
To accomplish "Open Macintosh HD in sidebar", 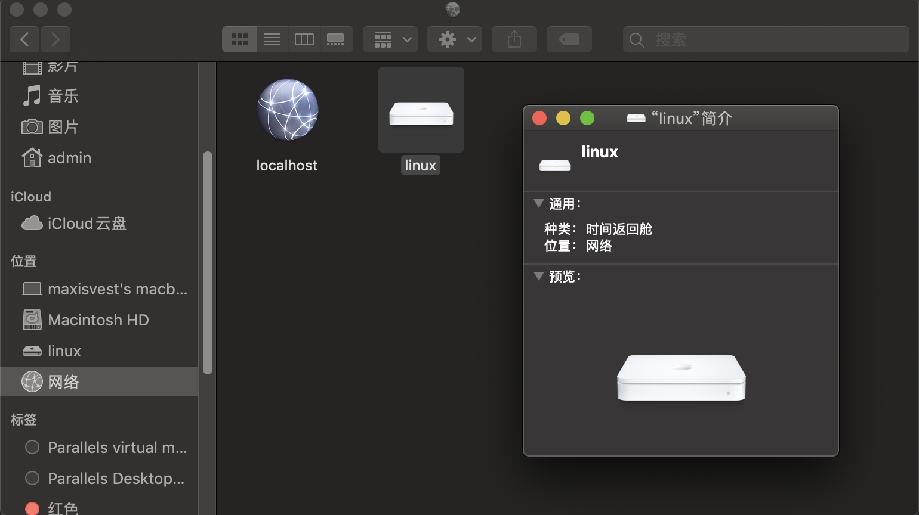I will 98,320.
